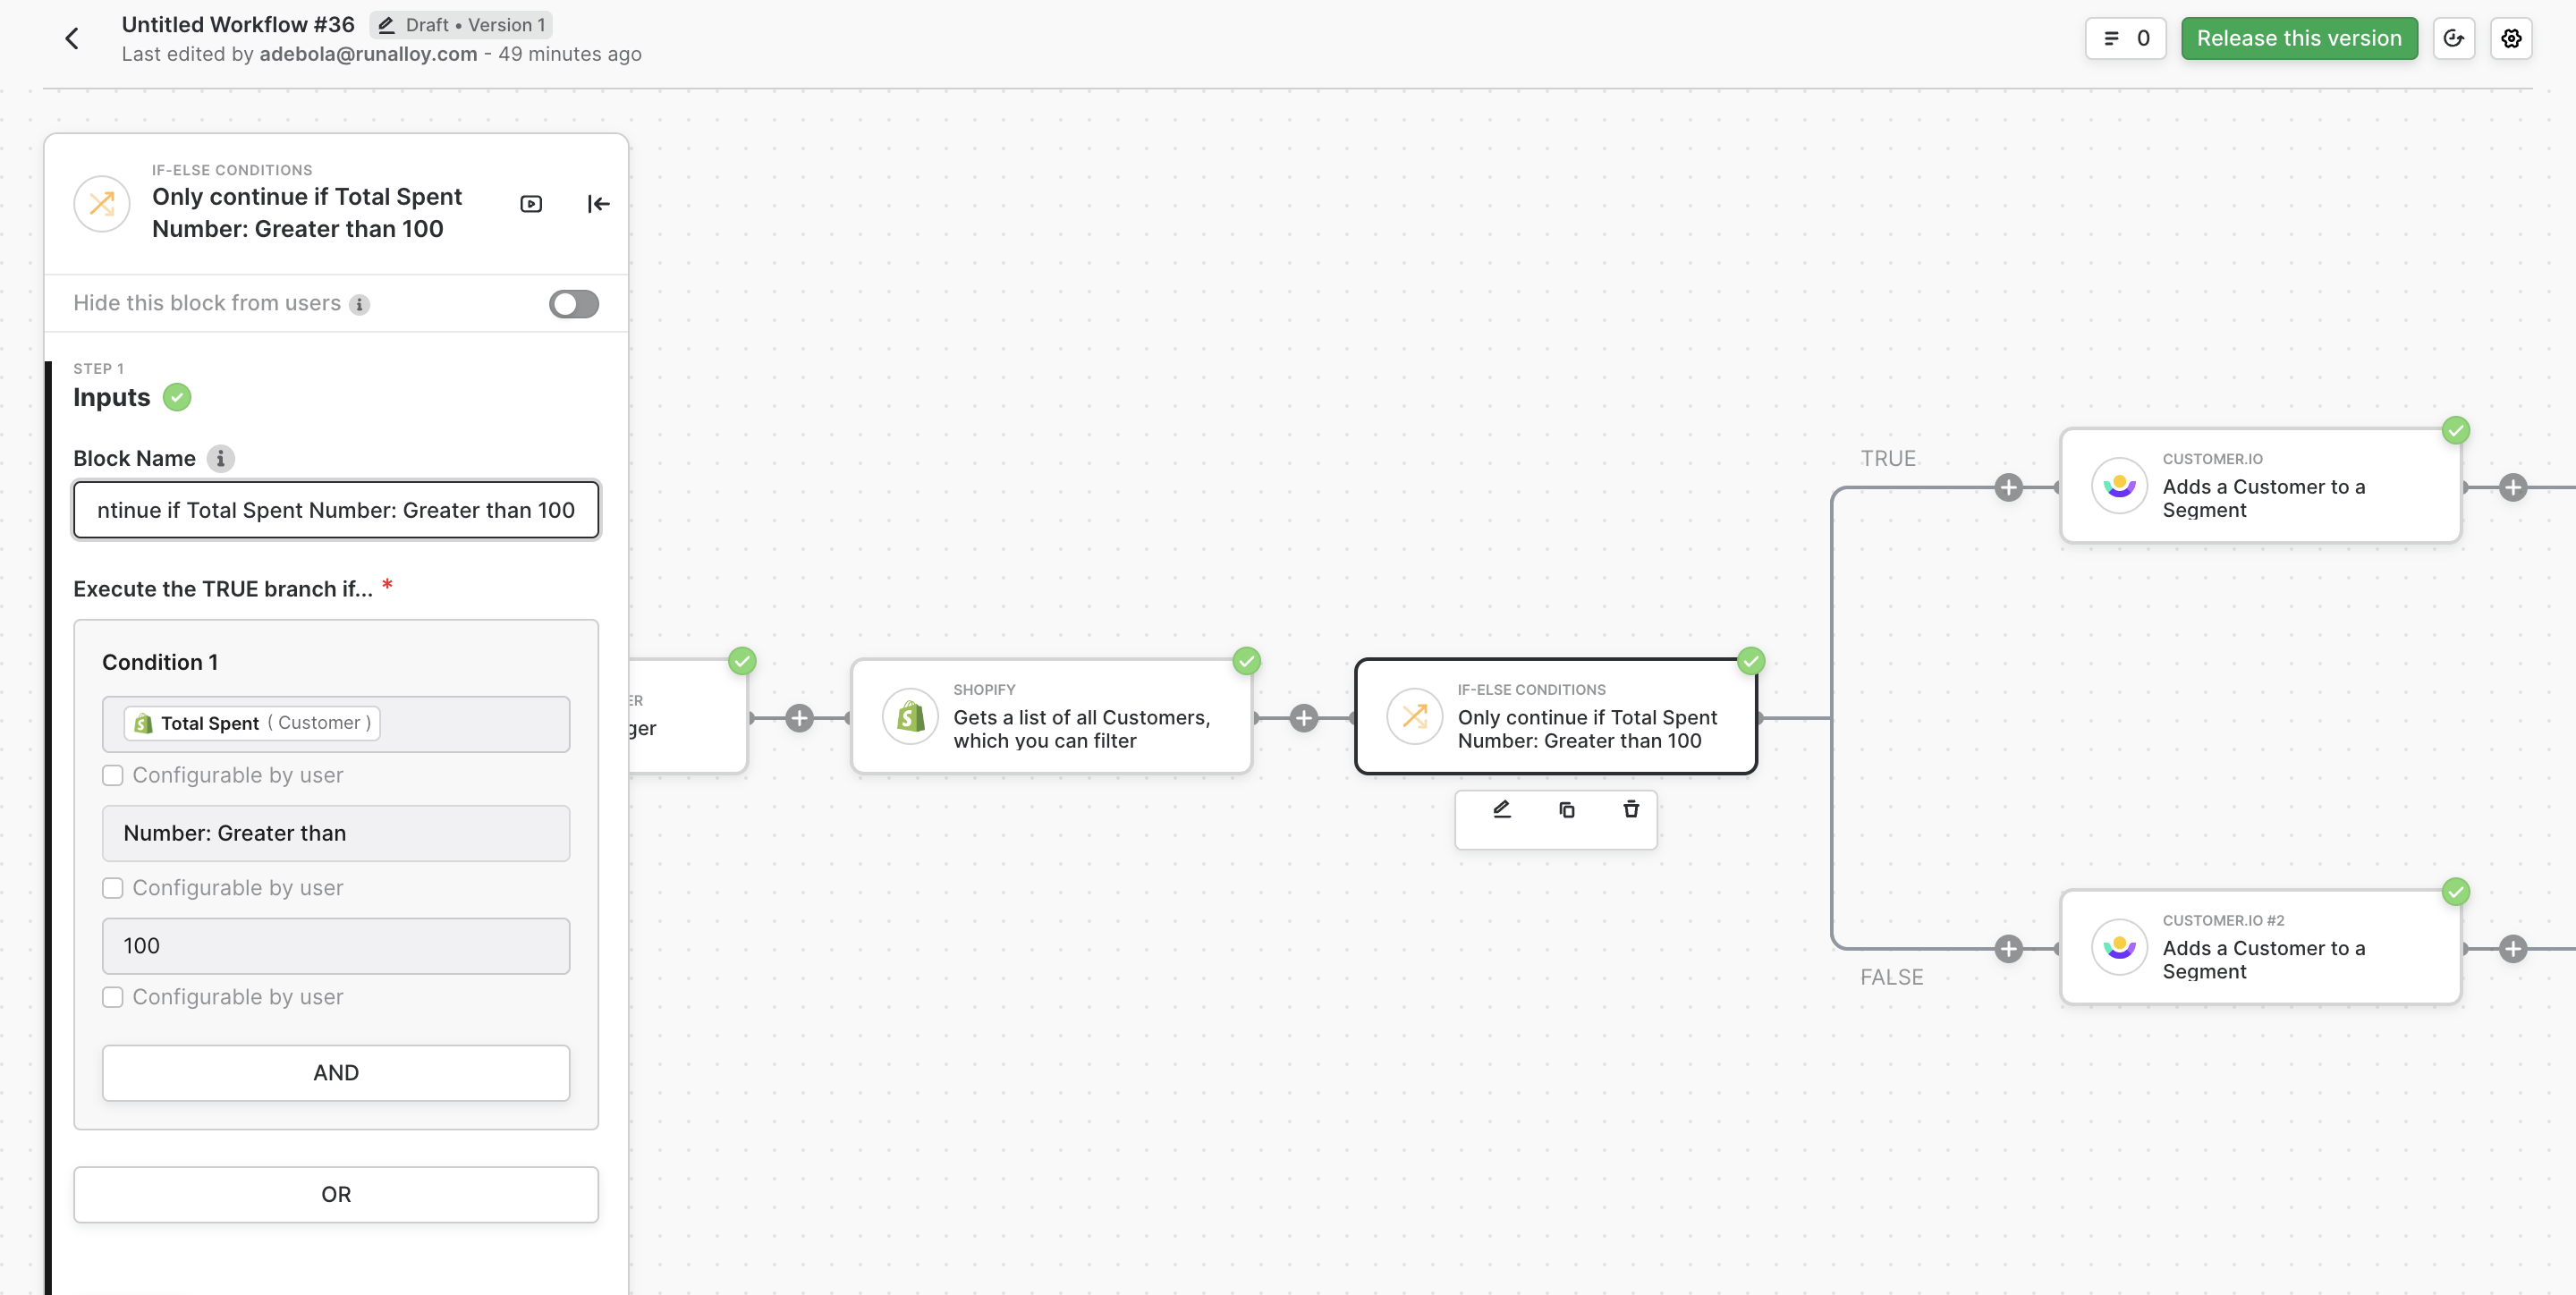Click the Total Spent (Customer) variable field

pyautogui.click(x=336, y=724)
